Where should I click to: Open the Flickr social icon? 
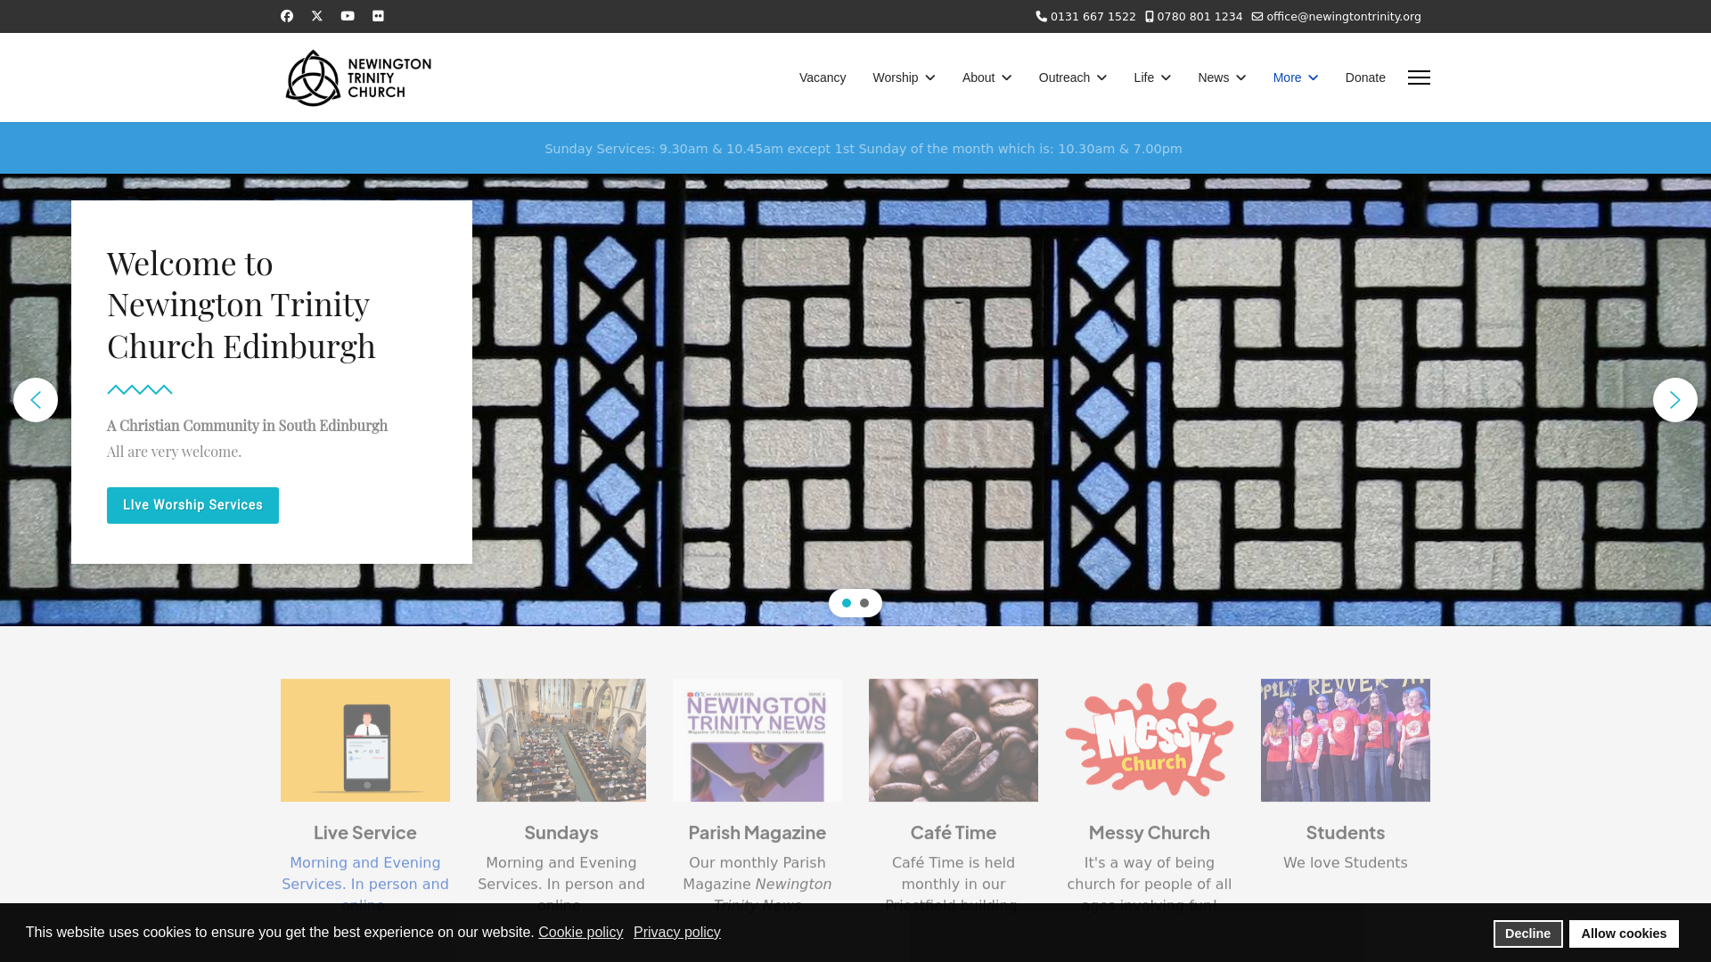(378, 16)
